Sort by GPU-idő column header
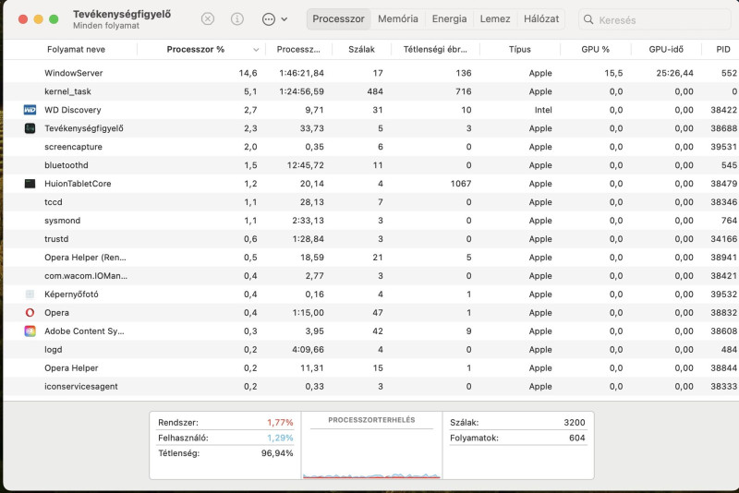Viewport: 739px width, 493px height. click(666, 50)
